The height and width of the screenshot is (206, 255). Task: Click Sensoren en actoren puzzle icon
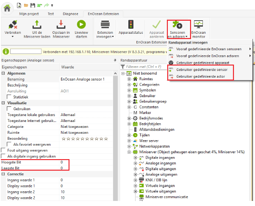177,24
